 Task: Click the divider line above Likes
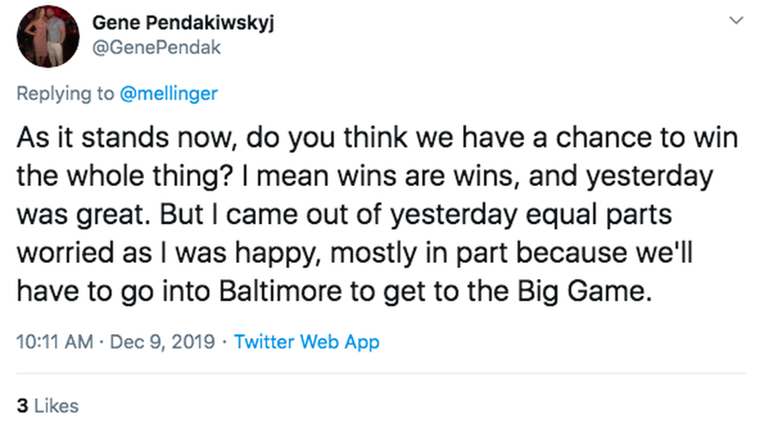(381, 373)
